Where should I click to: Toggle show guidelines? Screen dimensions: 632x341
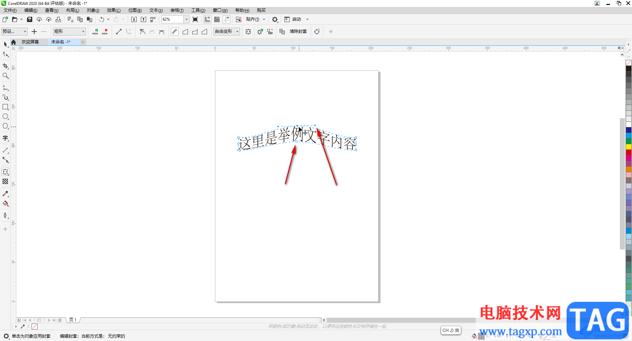[226, 19]
